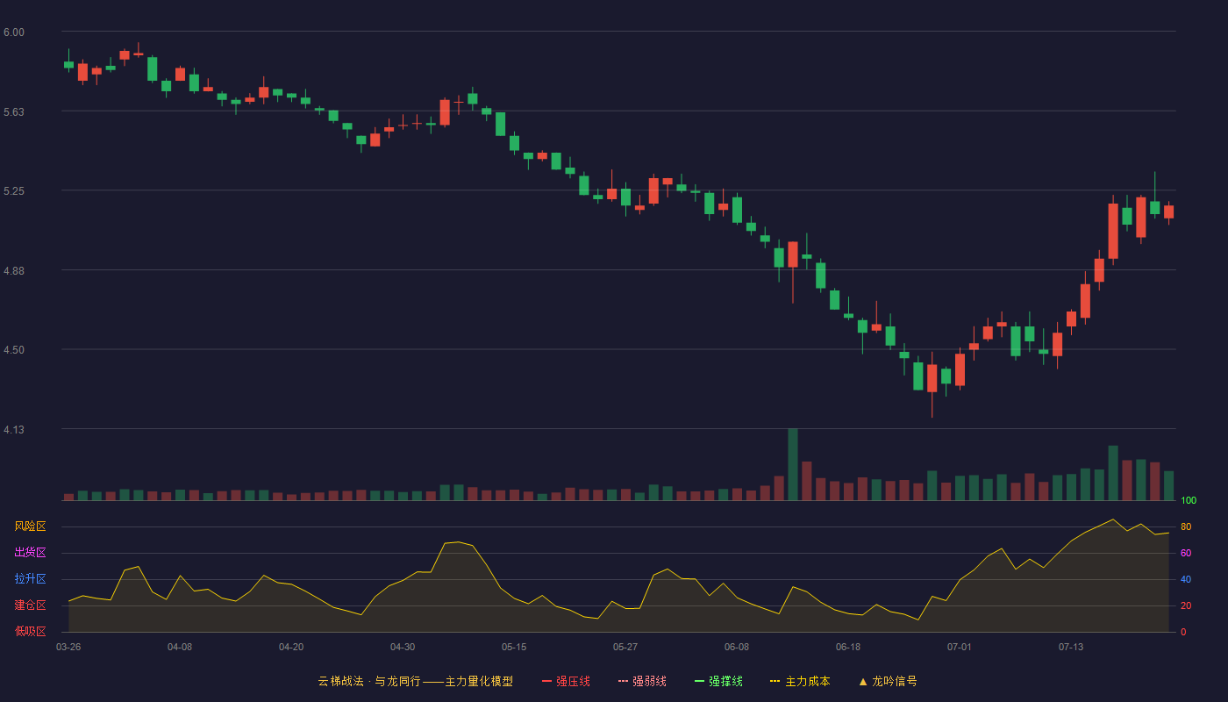Click the 06-08 date label
The width and height of the screenshot is (1228, 702).
(737, 647)
